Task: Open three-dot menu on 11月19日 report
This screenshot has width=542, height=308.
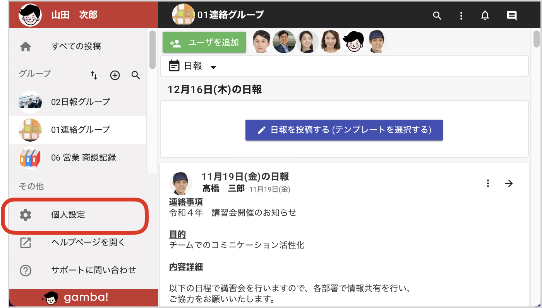Action: click(x=488, y=183)
